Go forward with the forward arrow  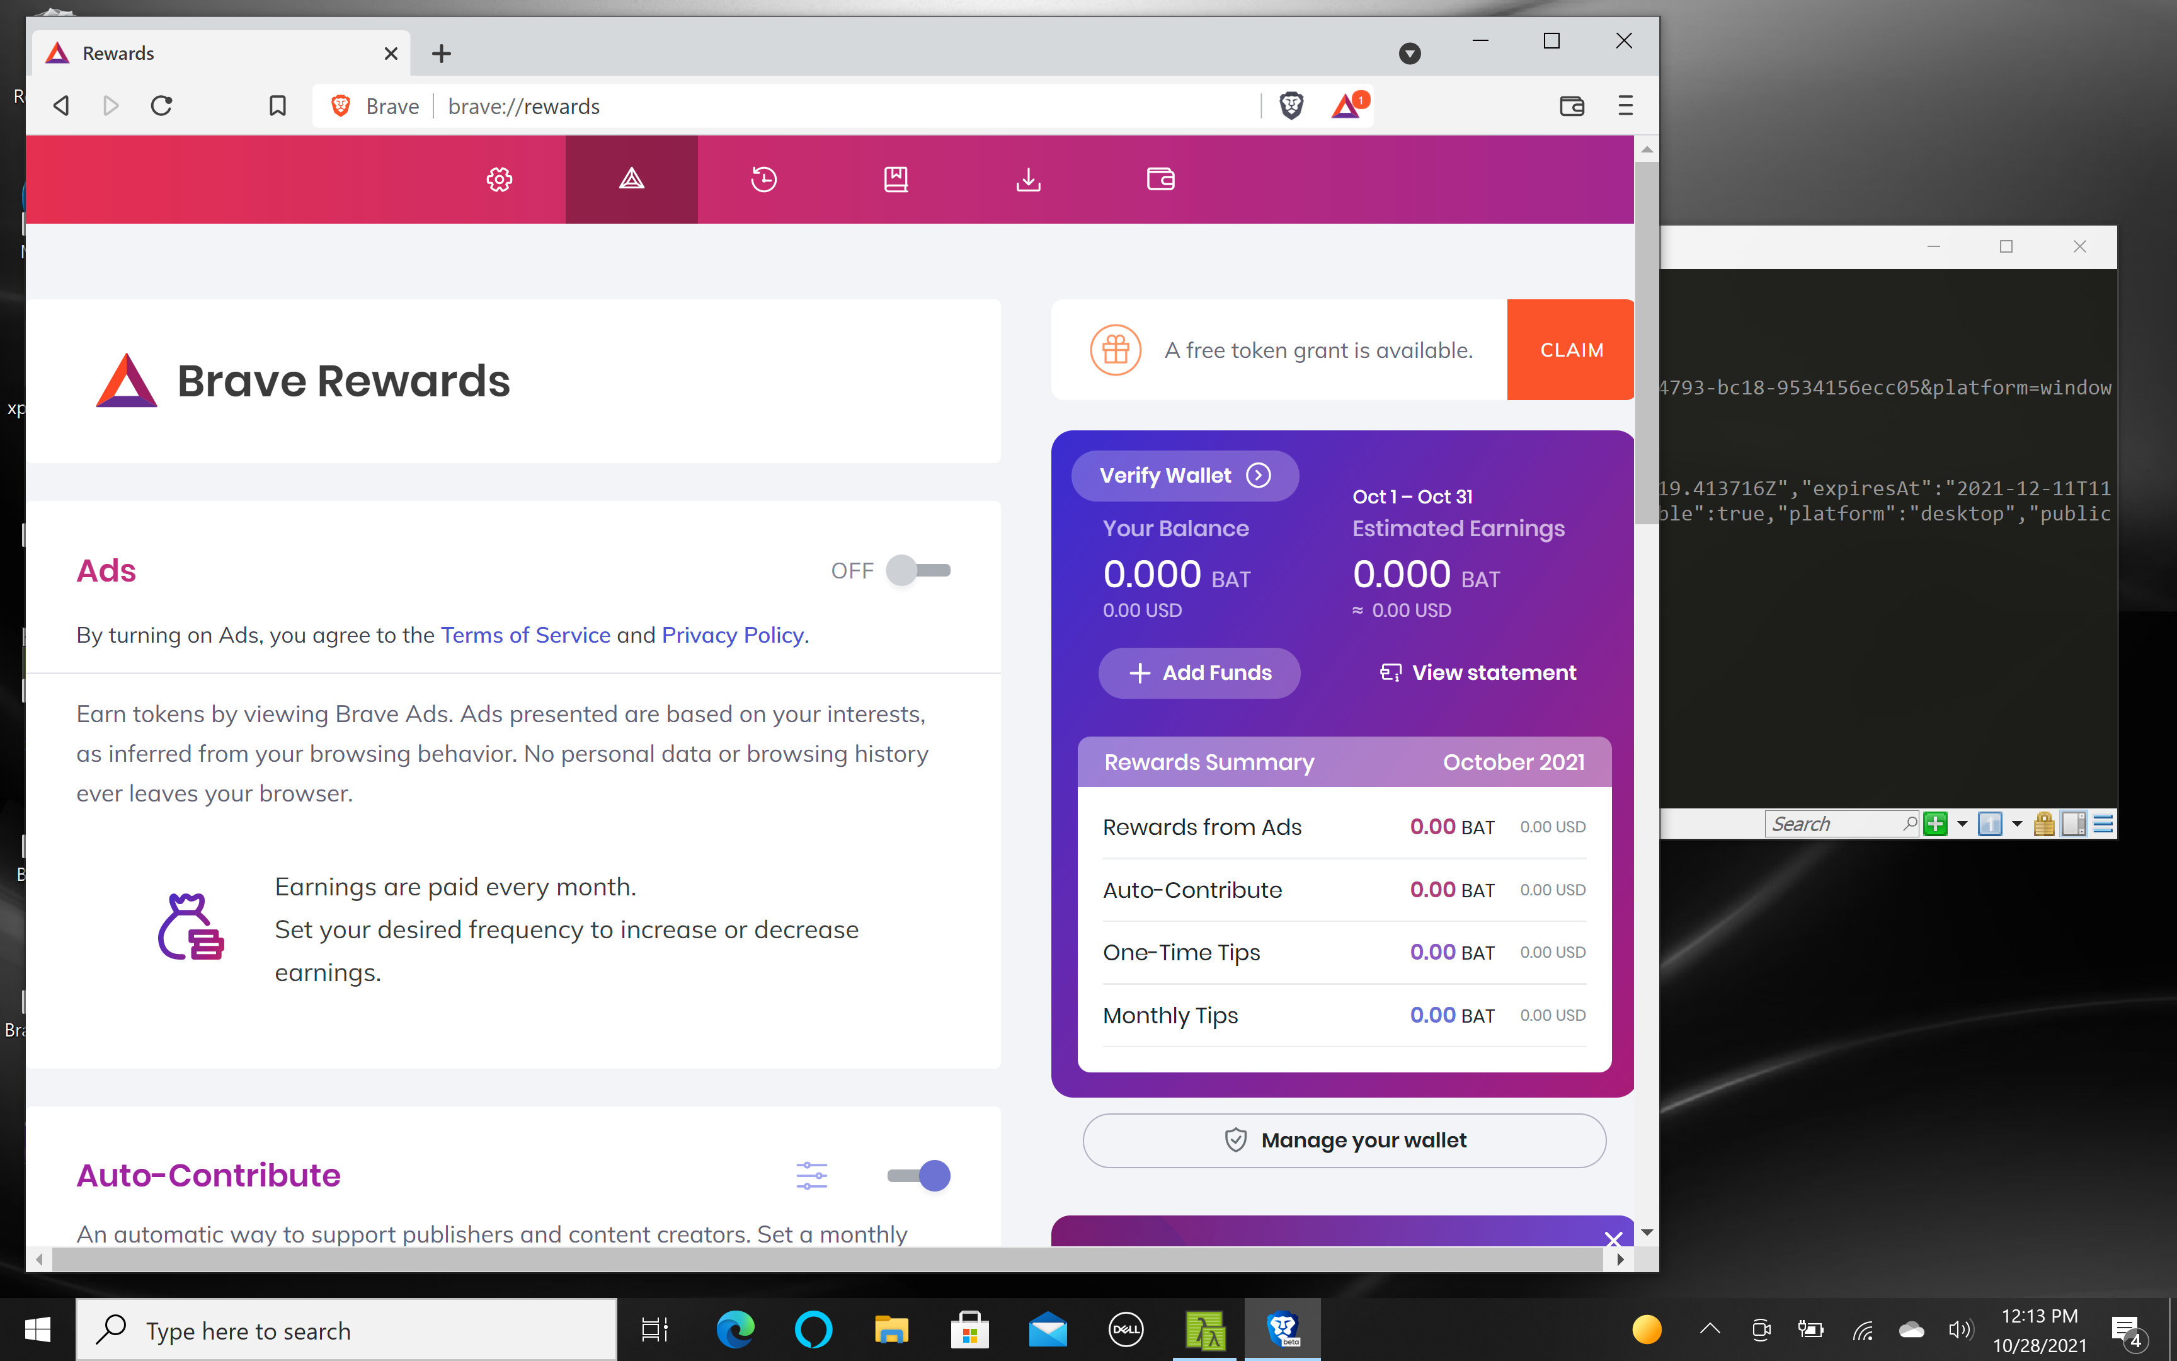[x=111, y=106]
